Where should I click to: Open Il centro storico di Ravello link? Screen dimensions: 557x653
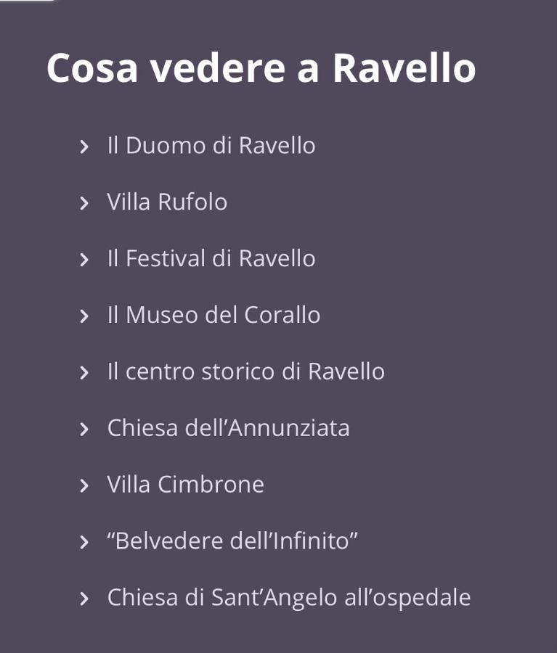(246, 371)
